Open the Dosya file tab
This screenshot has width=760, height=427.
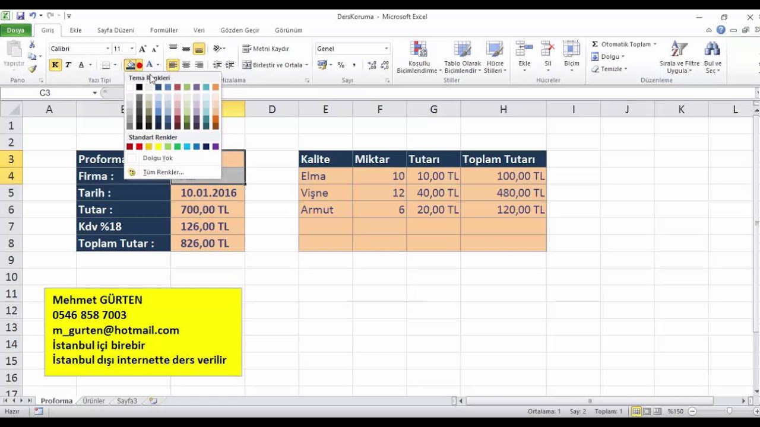(x=16, y=30)
